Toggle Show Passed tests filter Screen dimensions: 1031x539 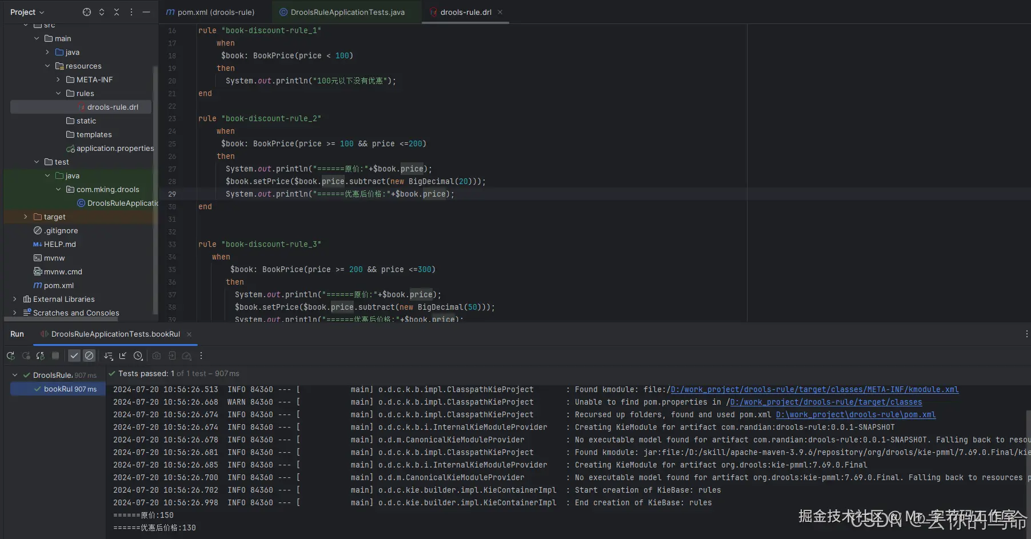pos(74,356)
